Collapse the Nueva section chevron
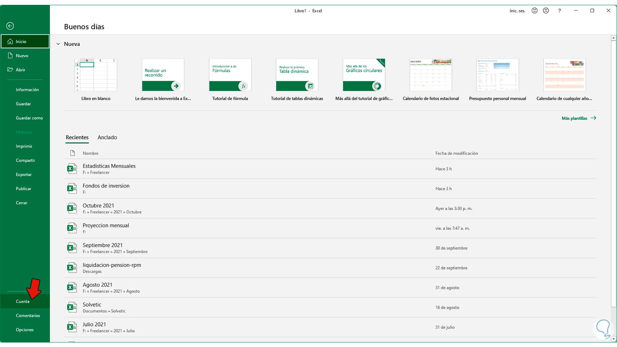 (58, 44)
